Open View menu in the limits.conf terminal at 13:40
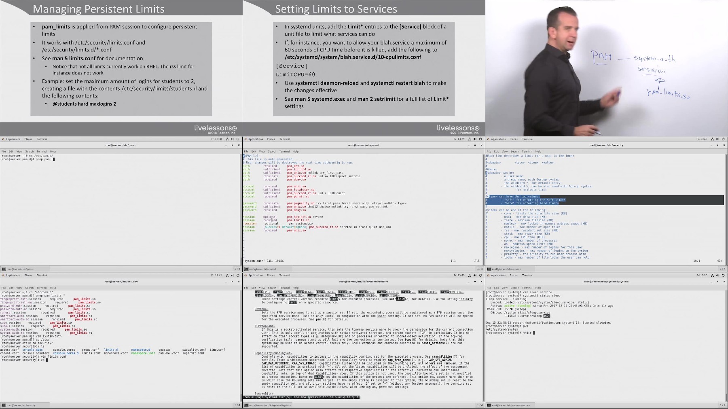The height and width of the screenshot is (409, 728). click(505, 152)
